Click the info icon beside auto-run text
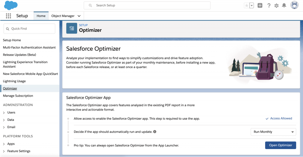Image resolution: width=303 pixels, height=157 pixels. (155, 132)
